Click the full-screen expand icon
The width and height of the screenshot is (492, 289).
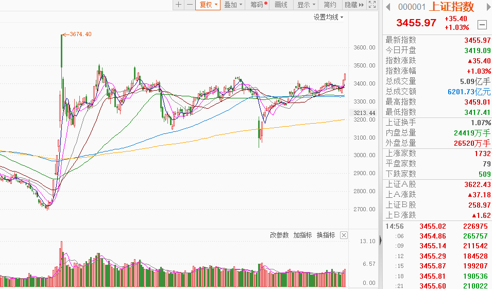tap(373, 5)
